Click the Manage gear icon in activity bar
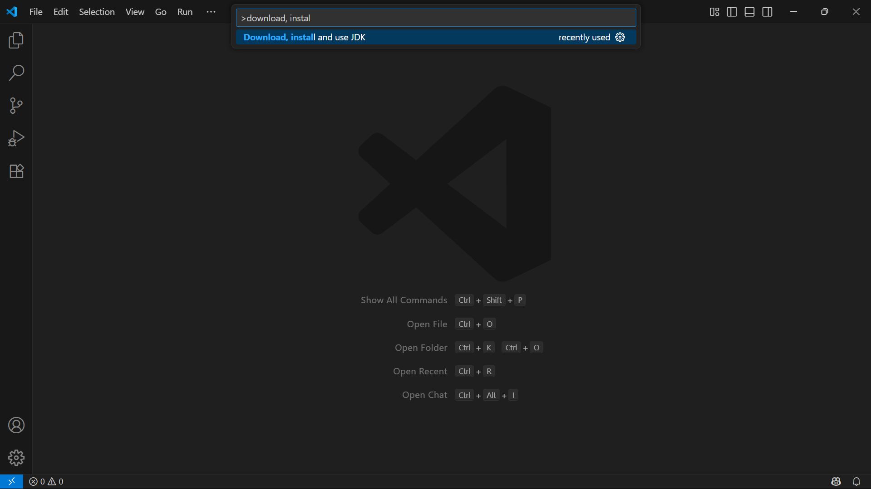871x489 pixels. click(x=16, y=458)
